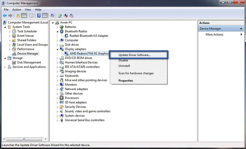Click Properties in the context menu

pos(125,80)
